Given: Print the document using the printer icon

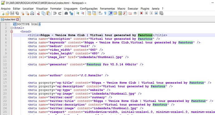Looking at the screenshot, I should click(32, 13).
